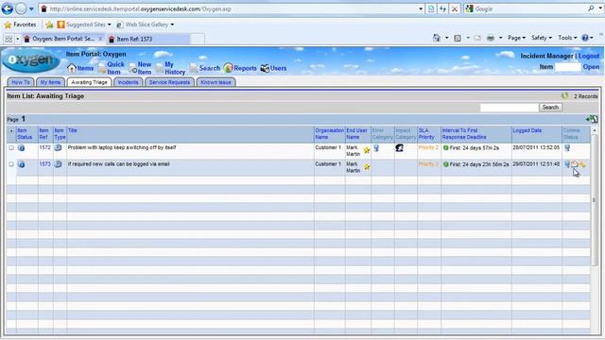This screenshot has height=340, width=605.
Task: Create a New Item
Action: 140,68
